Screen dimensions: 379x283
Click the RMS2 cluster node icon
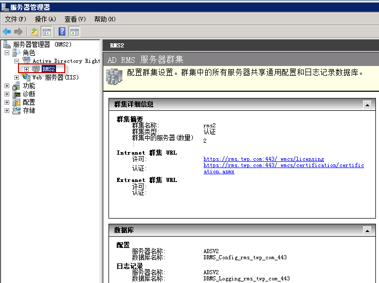36,69
